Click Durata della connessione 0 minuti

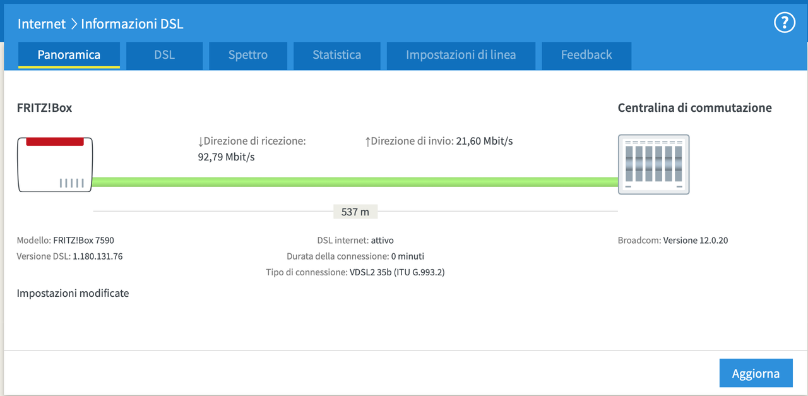tap(355, 256)
